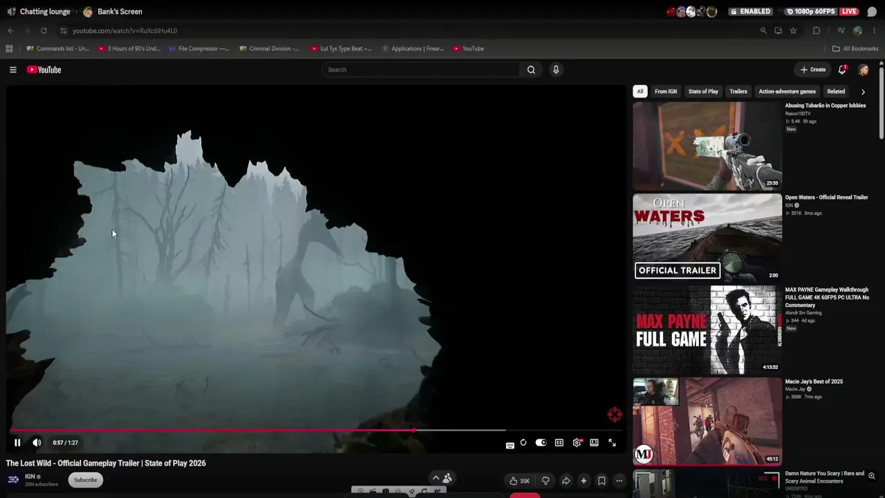Select the From IGN filter chip
The width and height of the screenshot is (885, 498).
tap(666, 91)
